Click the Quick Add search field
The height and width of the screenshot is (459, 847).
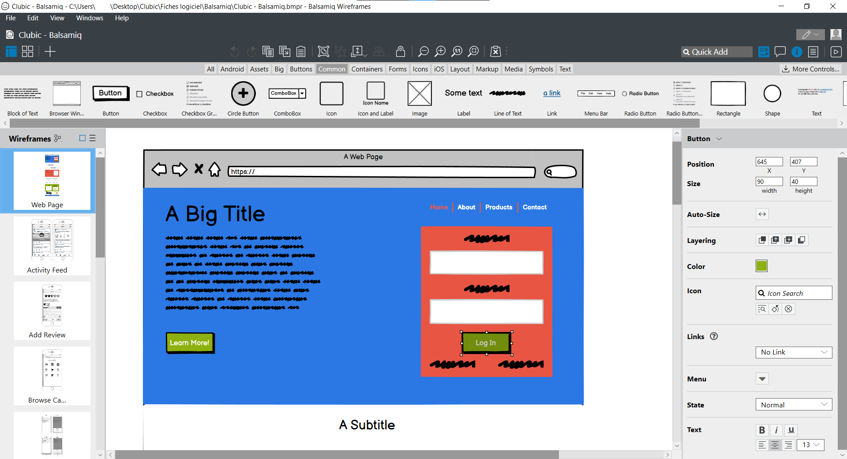point(717,52)
